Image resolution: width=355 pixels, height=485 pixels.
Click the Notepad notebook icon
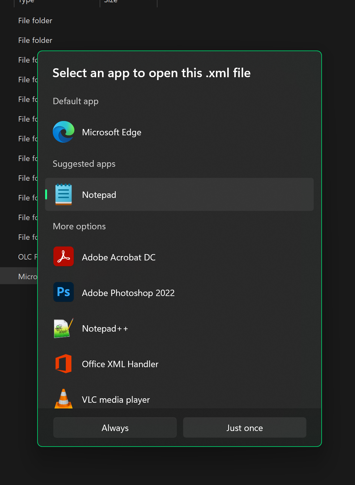[64, 194]
